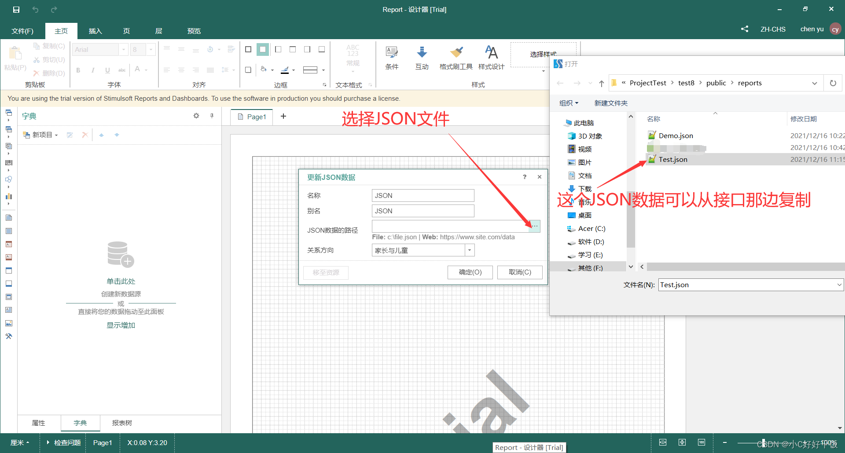Select the chart component in the toolbox
Viewport: 845px width, 453px height.
[9, 196]
